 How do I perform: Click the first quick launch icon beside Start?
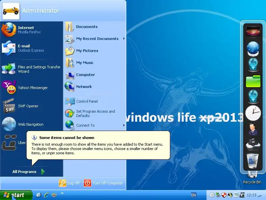(x=39, y=195)
